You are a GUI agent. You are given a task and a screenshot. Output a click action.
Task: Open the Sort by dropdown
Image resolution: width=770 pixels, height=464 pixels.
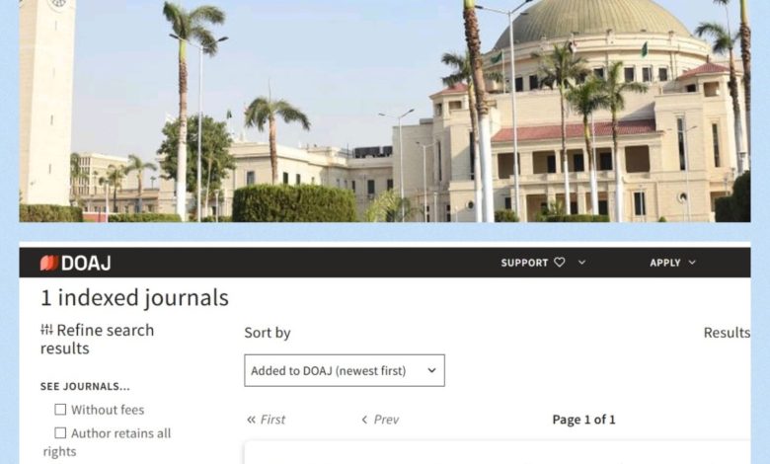(x=345, y=370)
